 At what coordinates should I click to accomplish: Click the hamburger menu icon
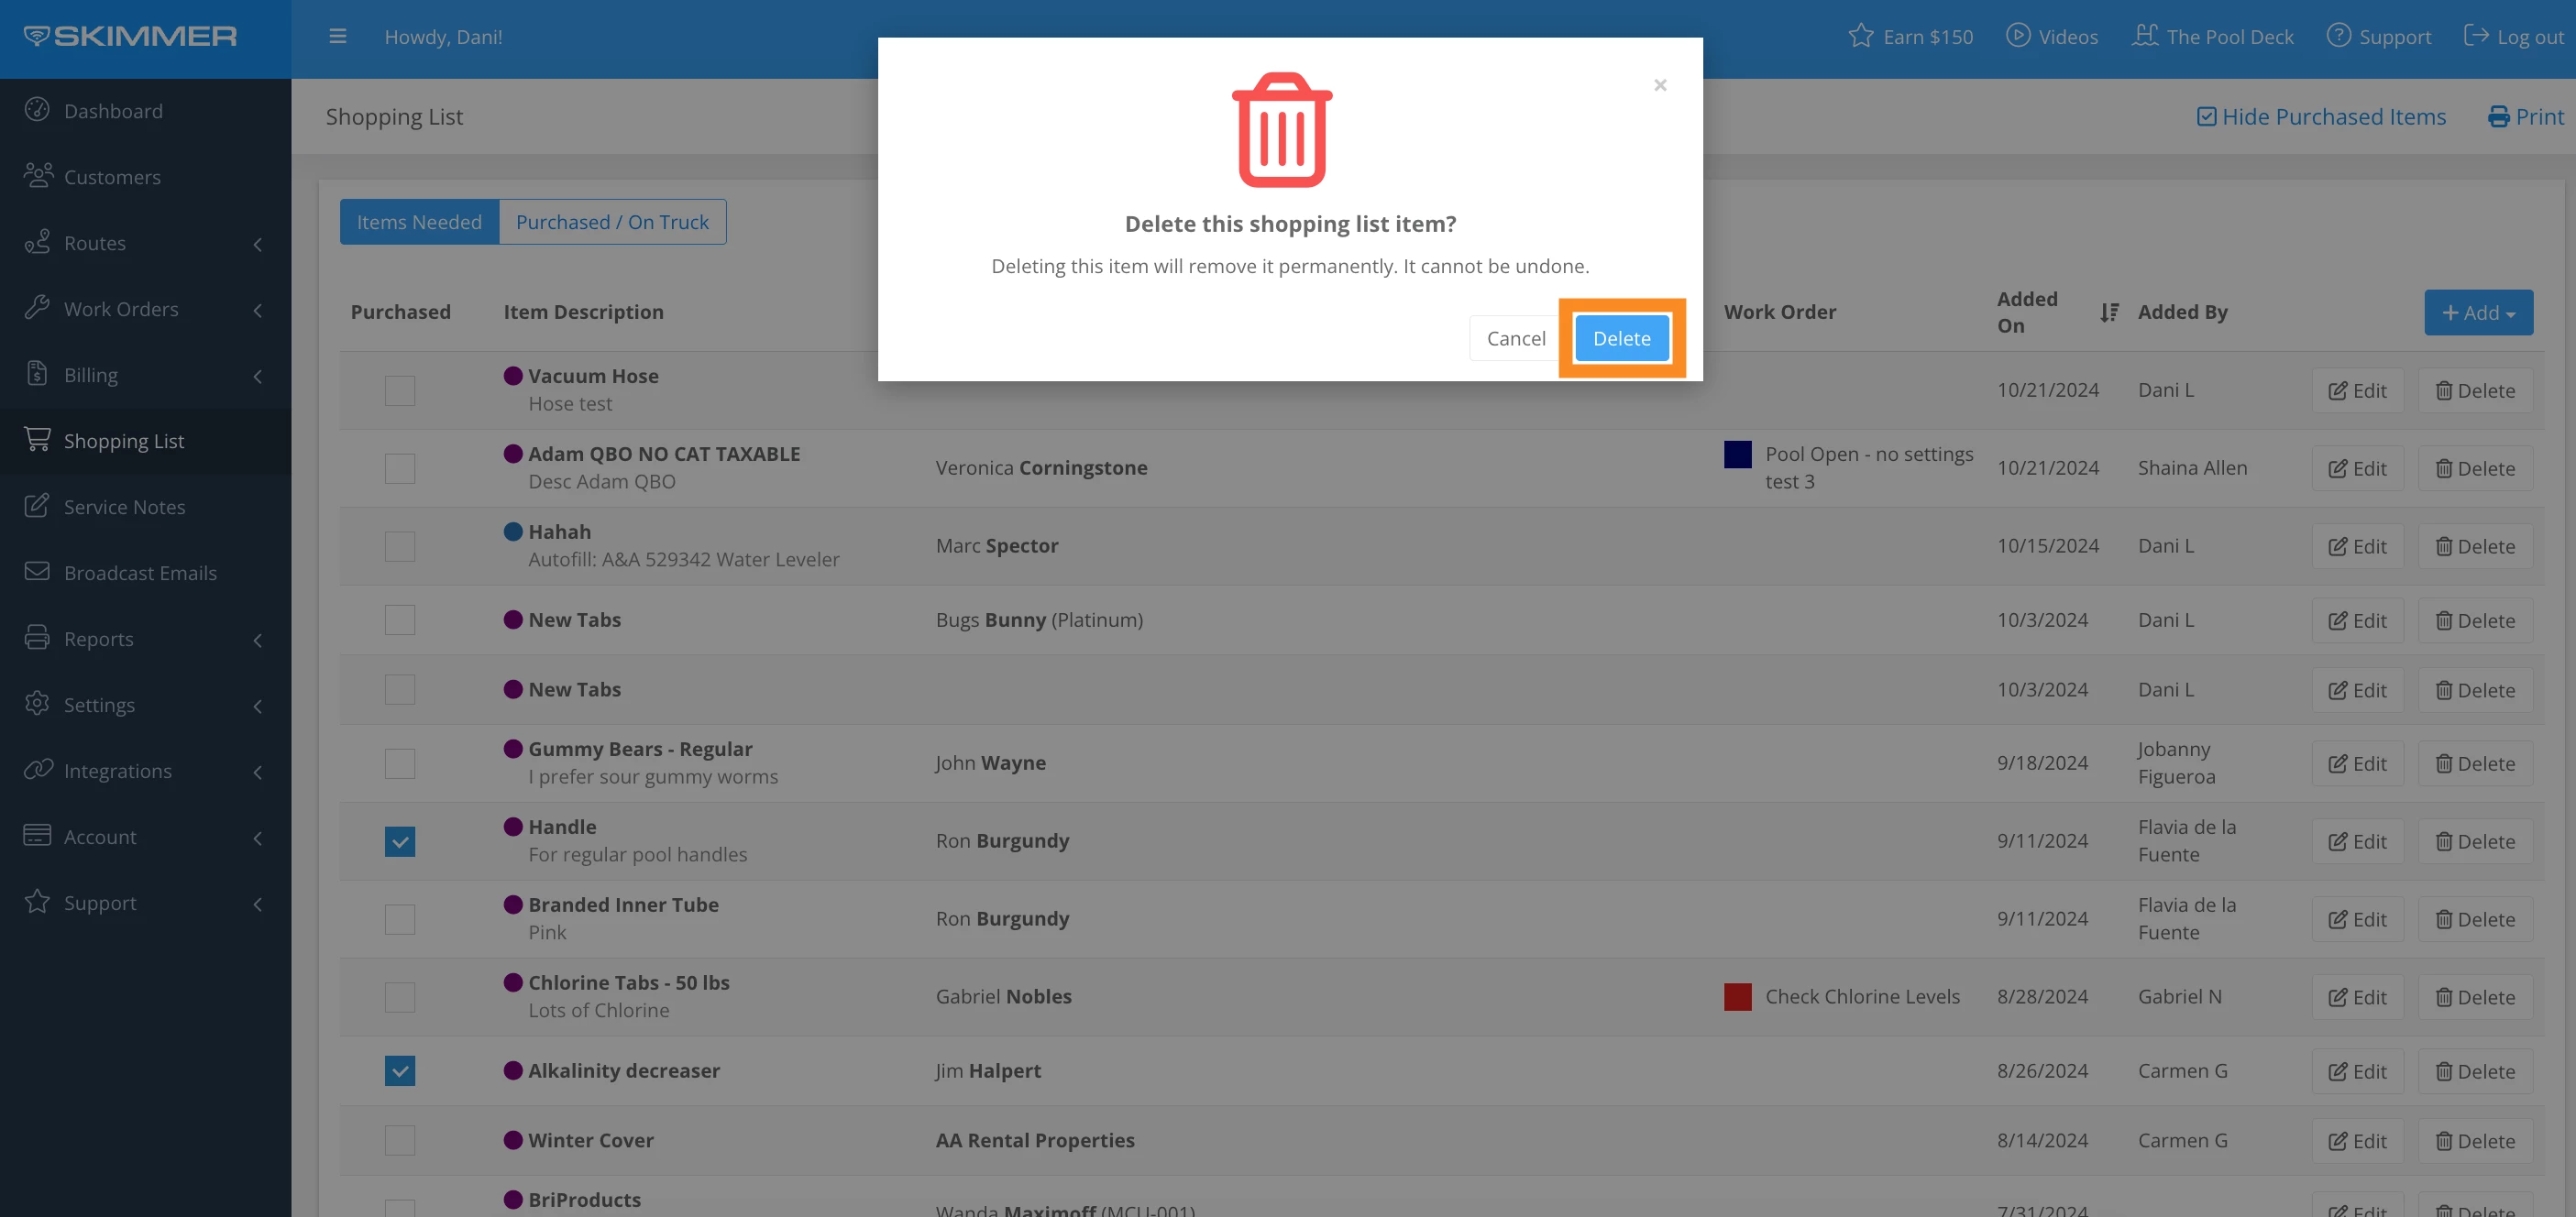[337, 37]
